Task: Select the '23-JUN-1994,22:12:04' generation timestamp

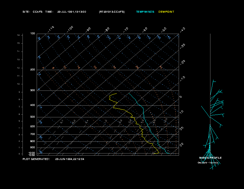Action: pos(70,159)
